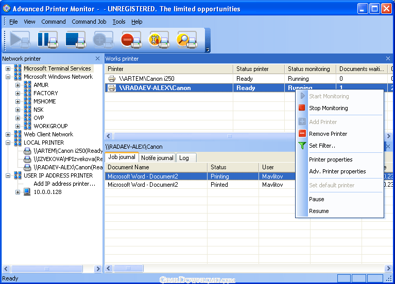
Task: Collapse USER IP ADDRESS PRINTER node
Action: (x=8, y=176)
